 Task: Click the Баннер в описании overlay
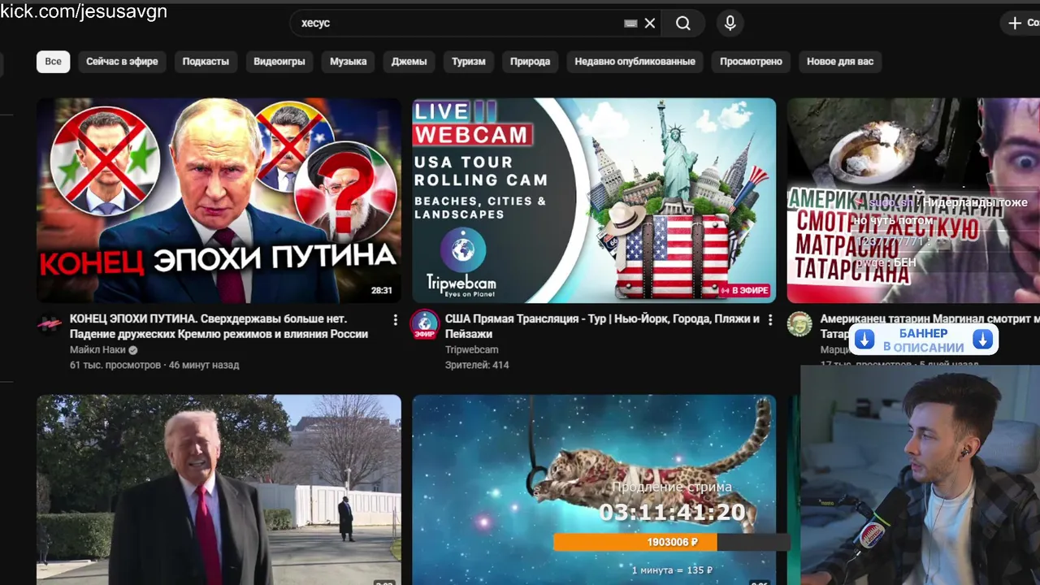(x=924, y=340)
